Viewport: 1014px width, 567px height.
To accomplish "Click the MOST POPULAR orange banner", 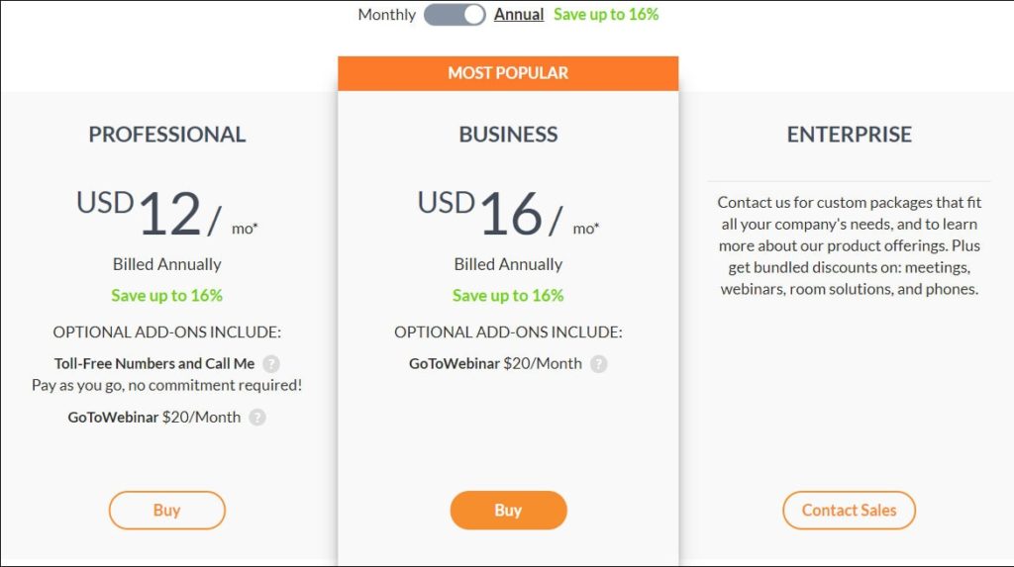I will pos(508,73).
